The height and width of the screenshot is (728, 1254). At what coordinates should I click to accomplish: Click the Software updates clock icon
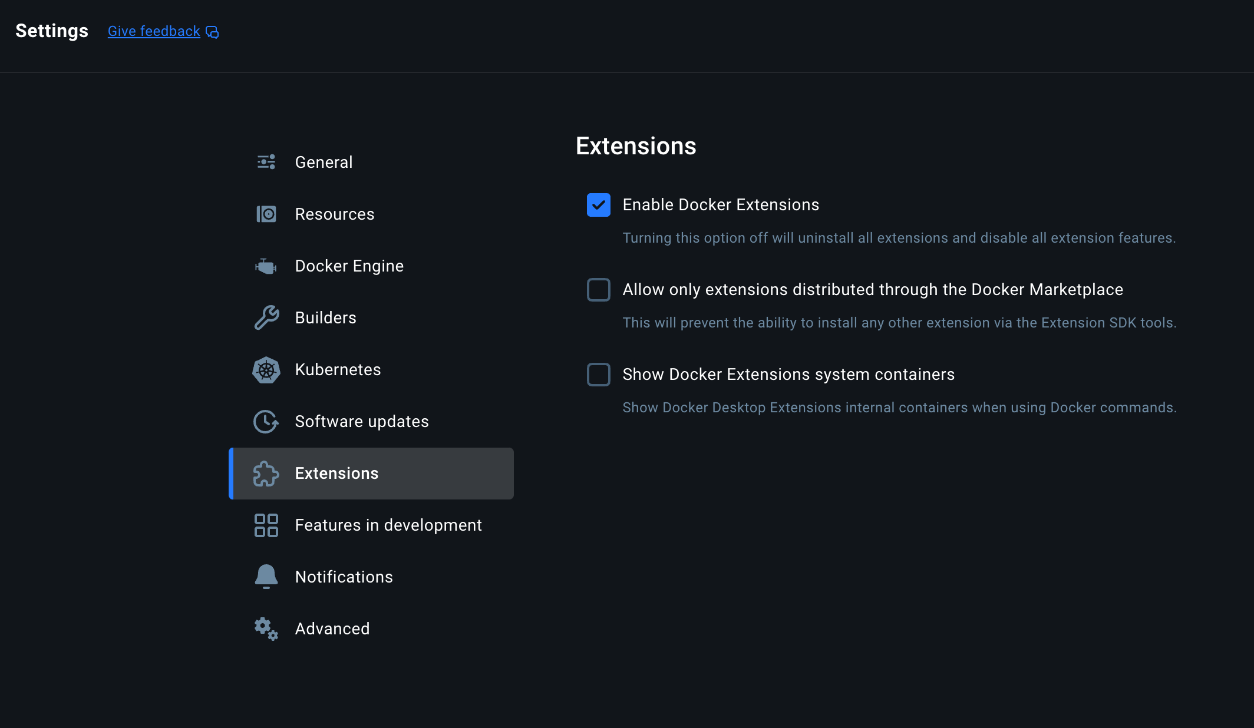pyautogui.click(x=266, y=422)
